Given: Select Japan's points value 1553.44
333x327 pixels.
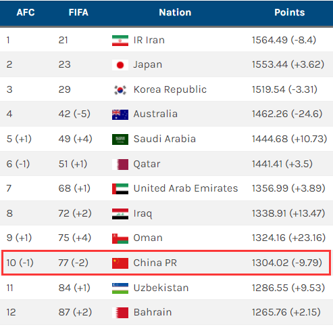Looking at the screenshot, I should 270,64.
